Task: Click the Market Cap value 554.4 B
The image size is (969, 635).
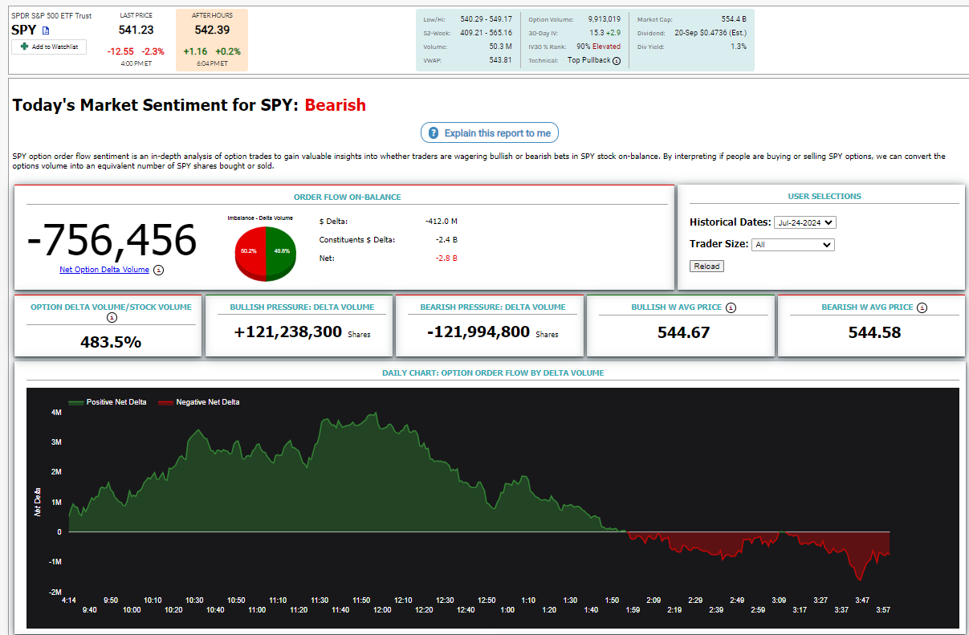Action: 734,18
